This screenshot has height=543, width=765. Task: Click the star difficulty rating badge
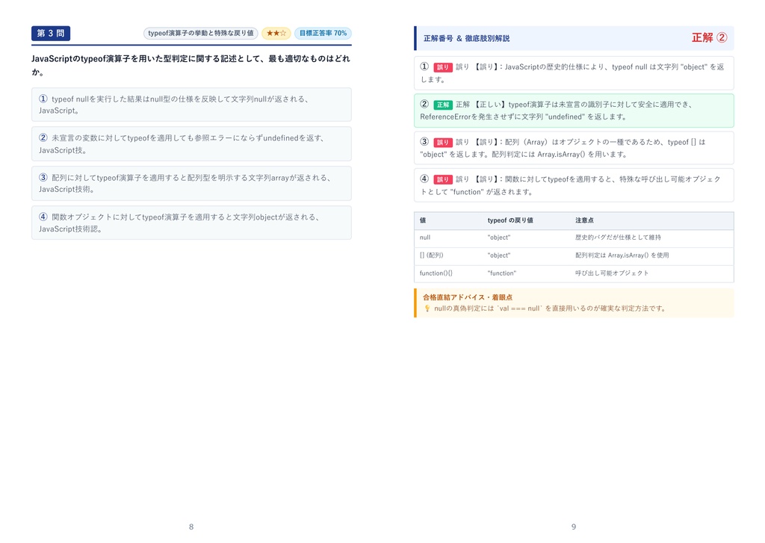point(276,33)
